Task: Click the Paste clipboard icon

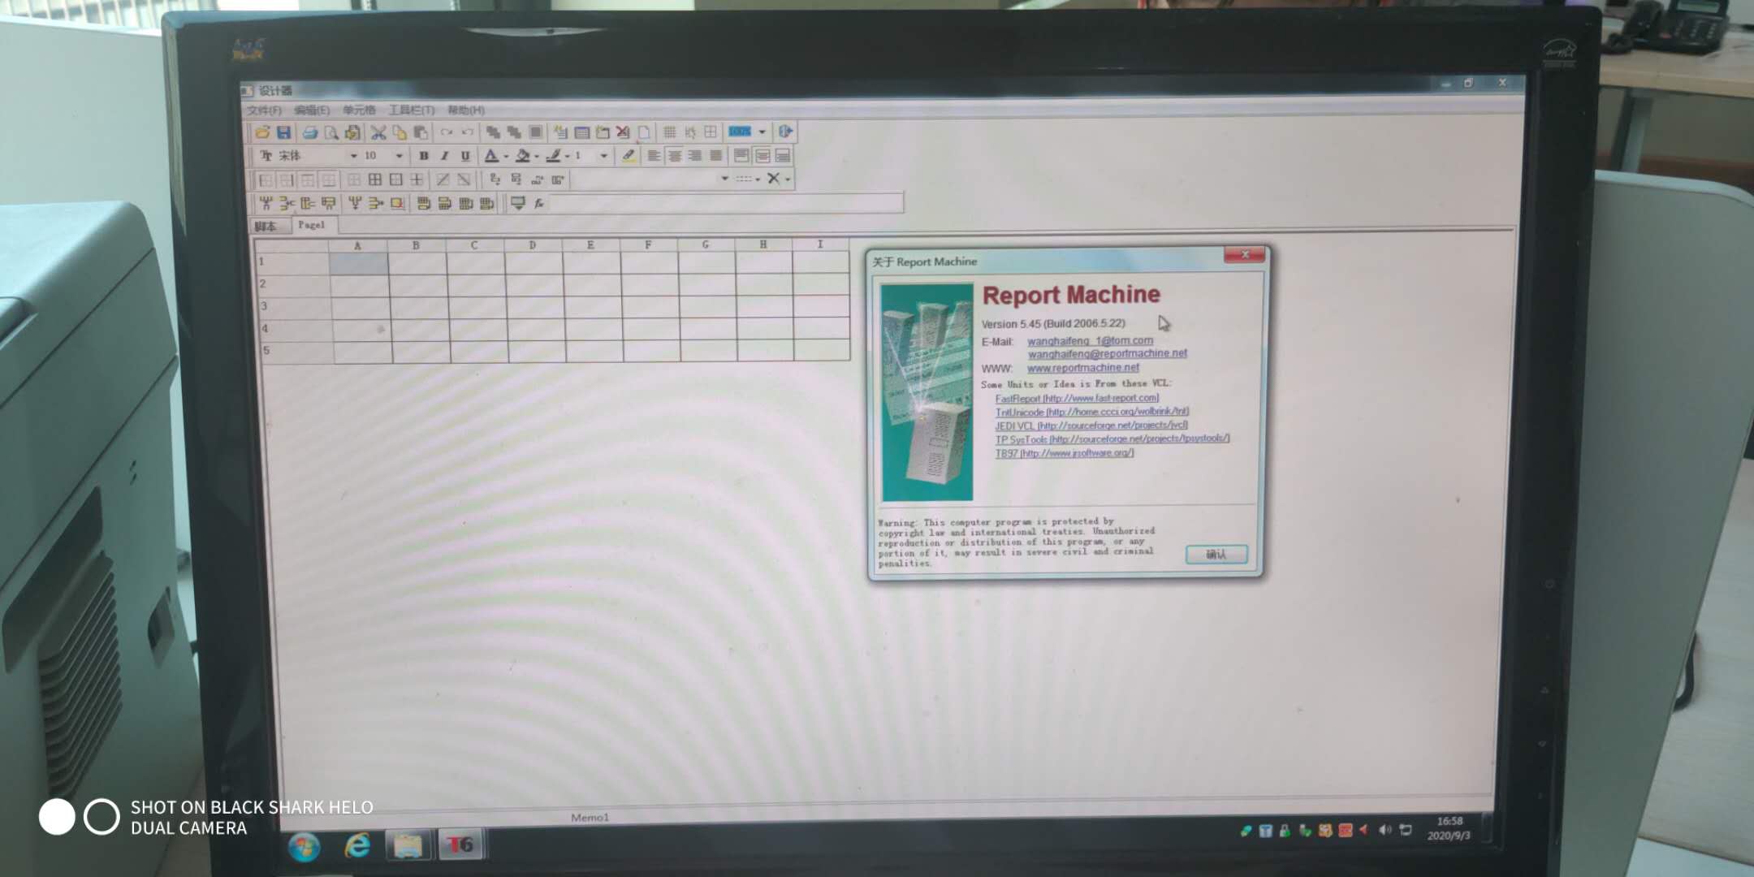Action: [420, 132]
